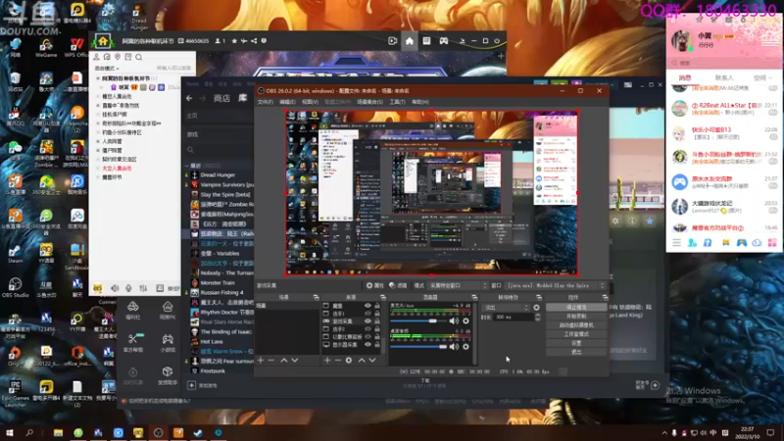Switch to 联系人 tab in QQ
Viewport: 784px width, 441px height.
724,77
